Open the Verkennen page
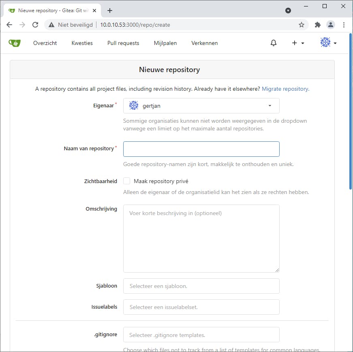Viewport: 353px width, 352px height. [x=204, y=43]
